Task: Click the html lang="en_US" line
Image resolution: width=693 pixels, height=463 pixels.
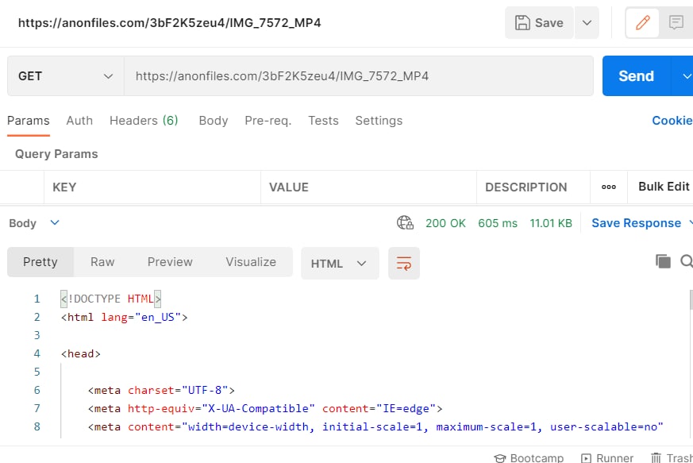Action: (x=125, y=317)
